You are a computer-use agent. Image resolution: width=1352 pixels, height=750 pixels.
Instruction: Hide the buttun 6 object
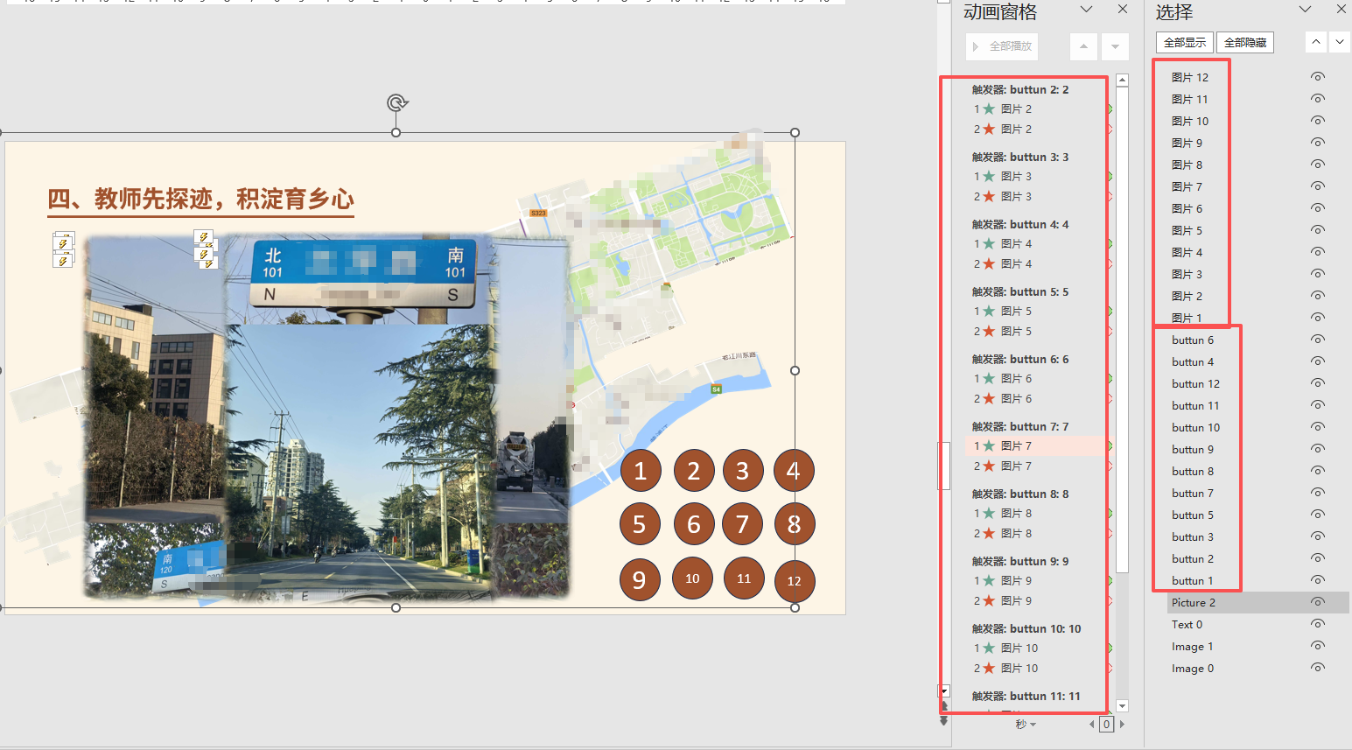(1318, 340)
